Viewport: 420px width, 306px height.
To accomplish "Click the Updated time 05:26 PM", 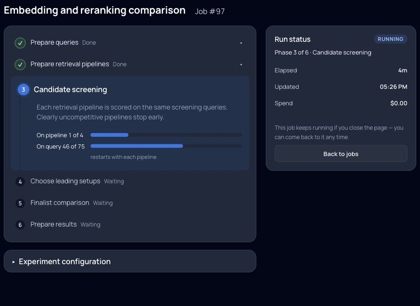I will [394, 87].
